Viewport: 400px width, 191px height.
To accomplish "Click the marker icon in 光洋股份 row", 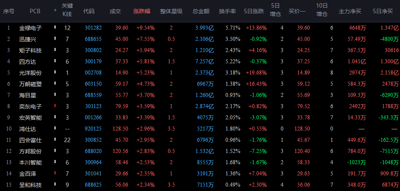I will tap(55, 72).
